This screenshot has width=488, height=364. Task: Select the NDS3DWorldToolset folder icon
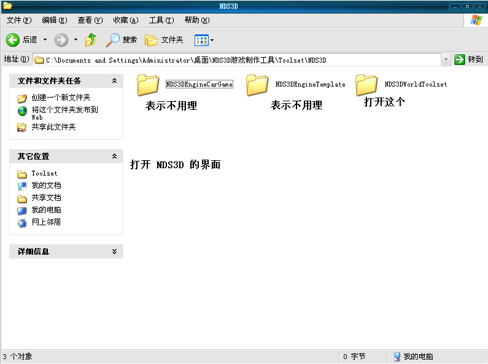(x=366, y=85)
